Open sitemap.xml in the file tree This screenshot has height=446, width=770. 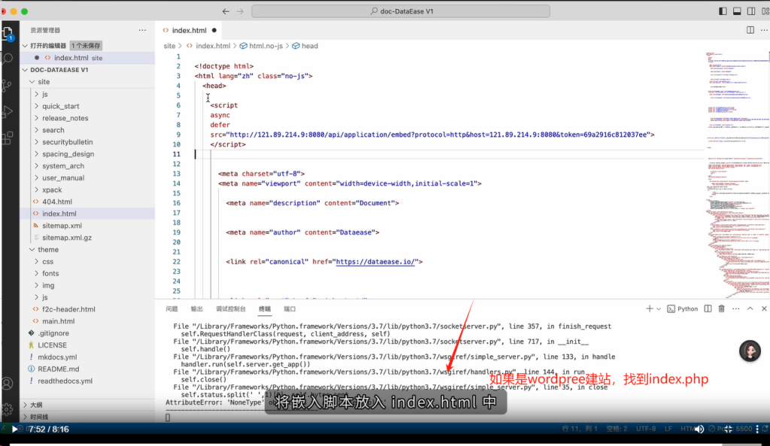(x=62, y=226)
